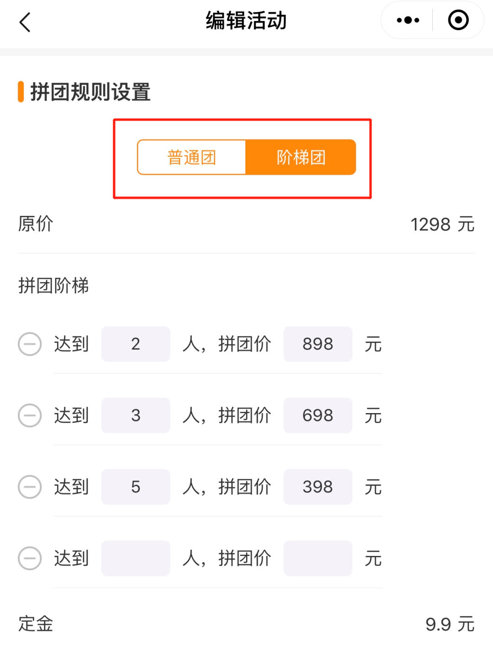
Task: Edit people count field showing 2
Action: pyautogui.click(x=136, y=344)
